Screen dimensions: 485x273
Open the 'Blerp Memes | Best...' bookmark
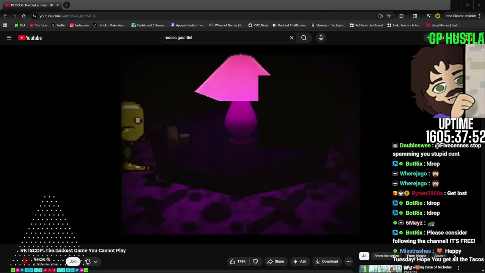click(443, 25)
